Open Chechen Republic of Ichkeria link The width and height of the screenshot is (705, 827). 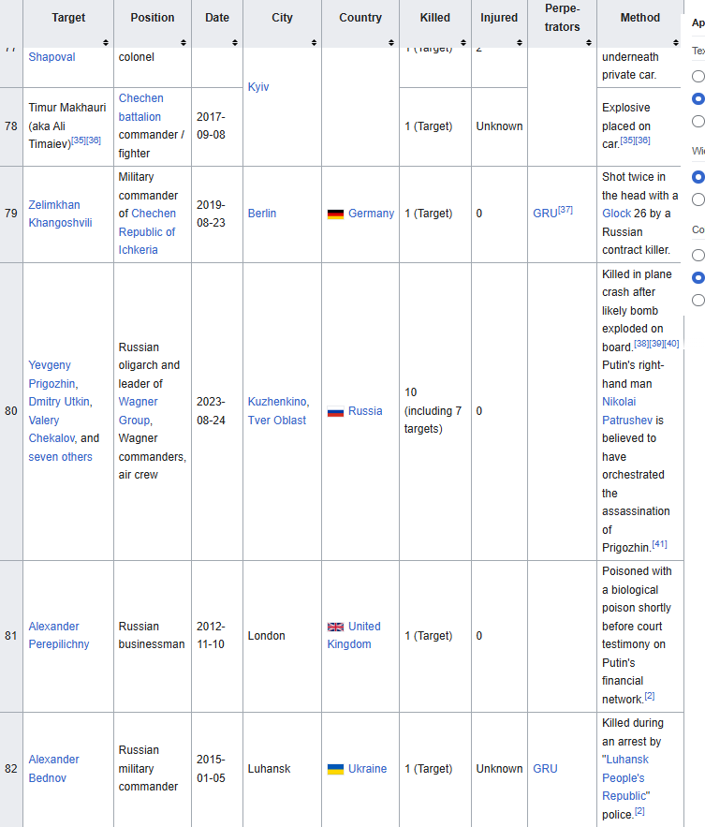(147, 231)
